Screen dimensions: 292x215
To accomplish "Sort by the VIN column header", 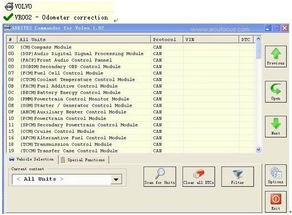I will (211, 40).
